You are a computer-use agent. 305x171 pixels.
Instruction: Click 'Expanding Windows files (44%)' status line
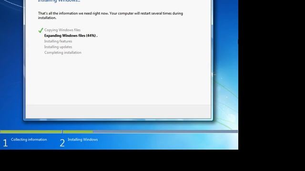(71, 36)
